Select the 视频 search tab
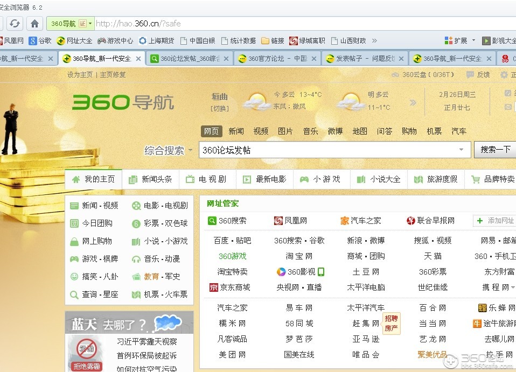 [261, 131]
